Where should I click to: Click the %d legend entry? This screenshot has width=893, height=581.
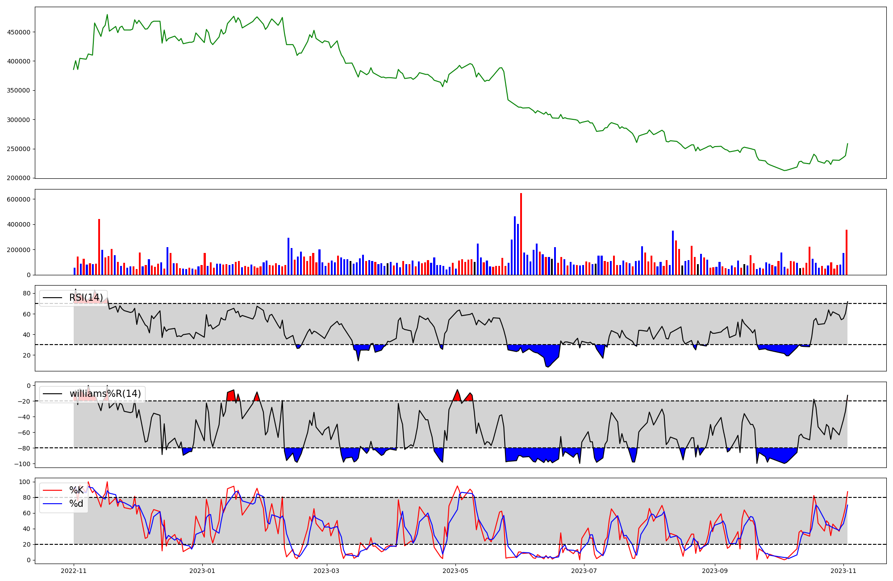(x=76, y=504)
